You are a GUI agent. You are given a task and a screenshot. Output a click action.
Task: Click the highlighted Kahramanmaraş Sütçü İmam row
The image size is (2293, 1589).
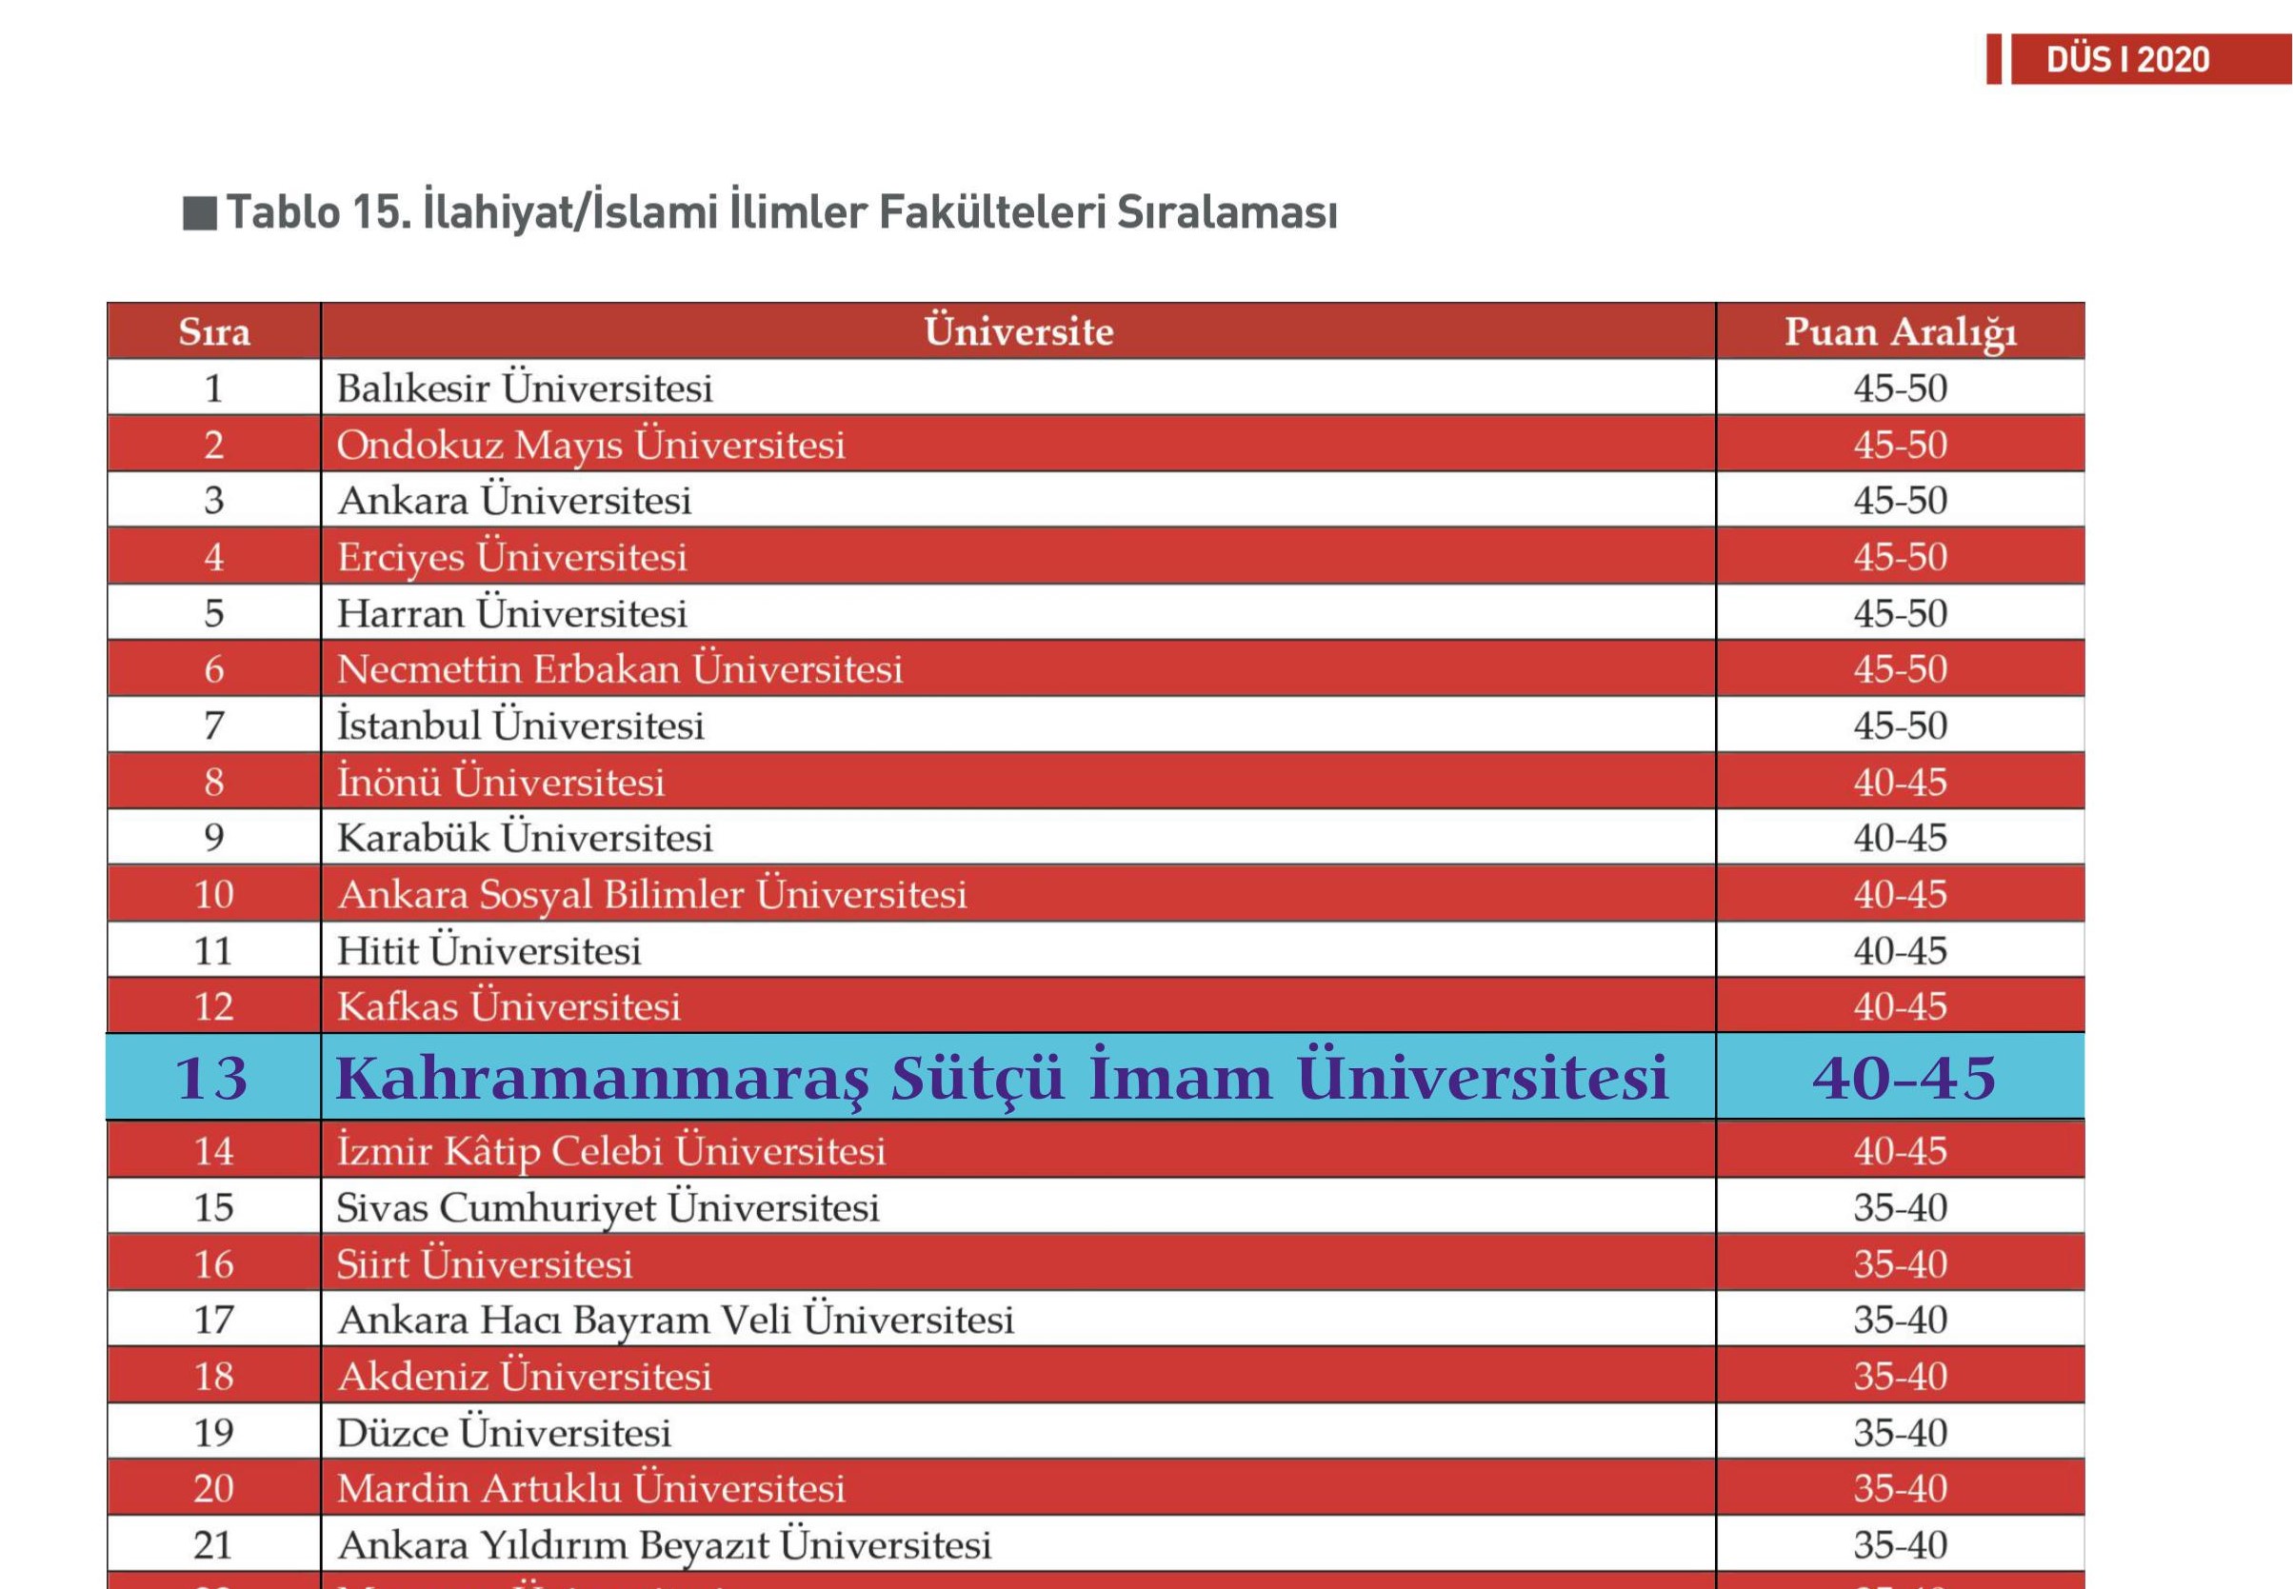[x=1001, y=1077]
